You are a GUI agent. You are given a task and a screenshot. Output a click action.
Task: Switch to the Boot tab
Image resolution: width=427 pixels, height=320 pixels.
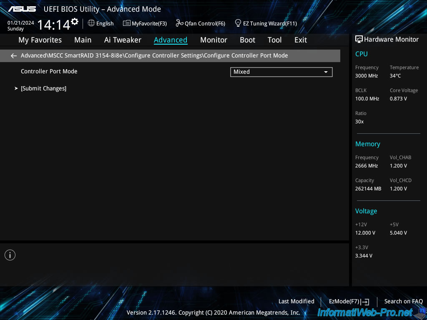(247, 40)
